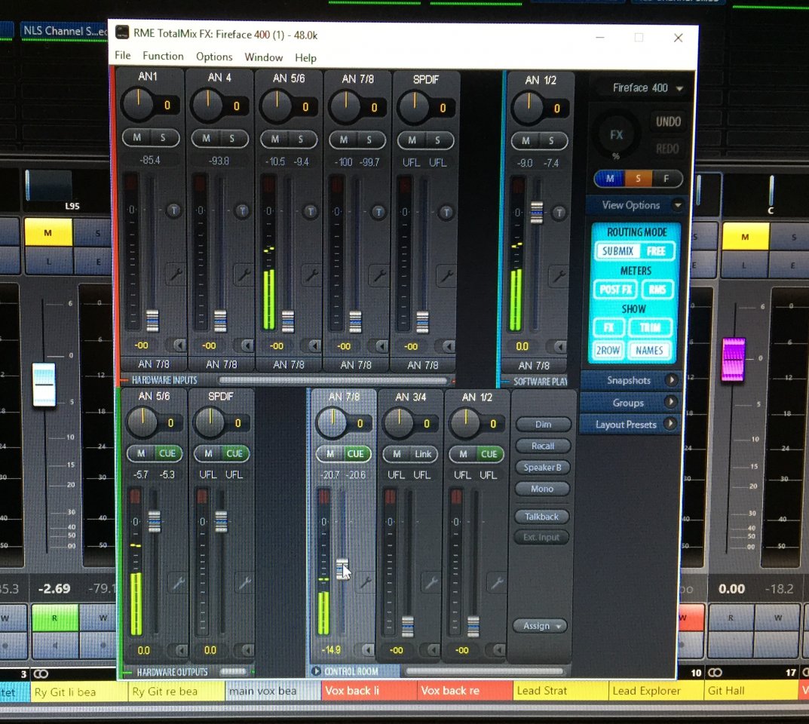The image size is (809, 724).
Task: Click the Speaker B button
Action: 543,468
